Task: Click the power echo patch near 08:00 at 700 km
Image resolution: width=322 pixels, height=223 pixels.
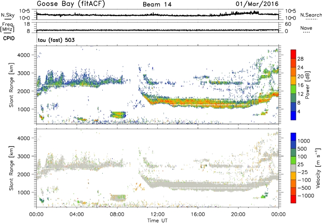Action: click(118, 115)
